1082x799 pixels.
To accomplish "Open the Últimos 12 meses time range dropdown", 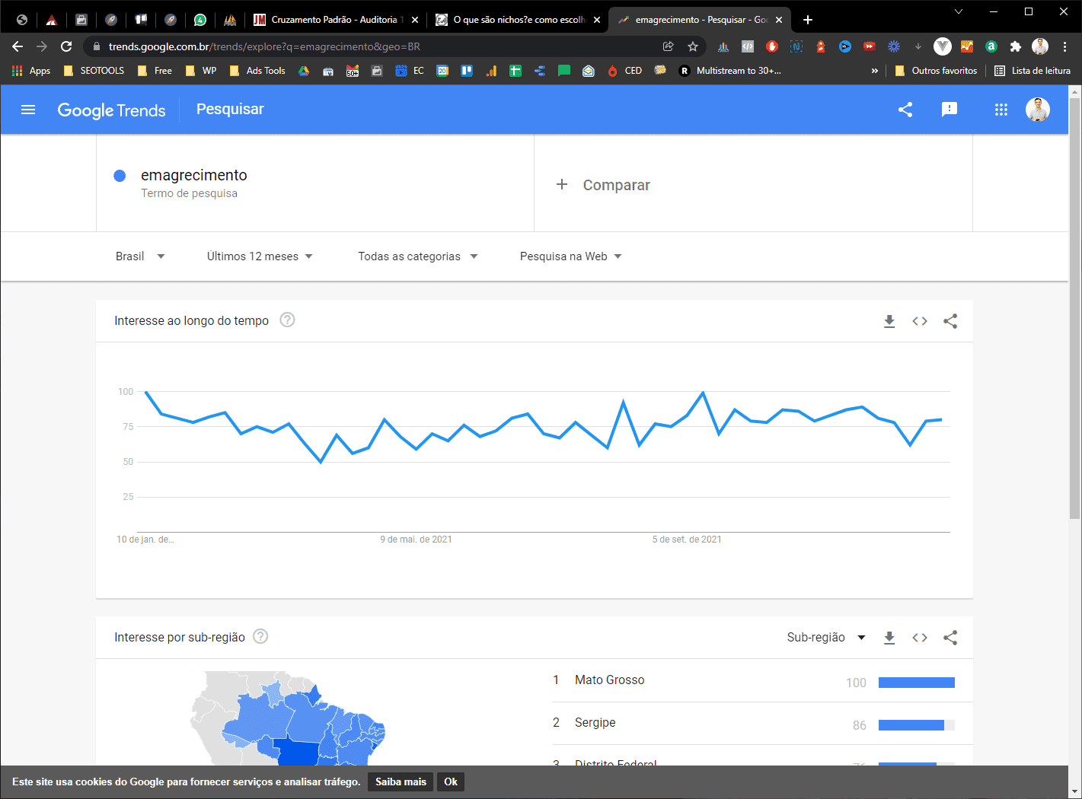I will coord(260,256).
